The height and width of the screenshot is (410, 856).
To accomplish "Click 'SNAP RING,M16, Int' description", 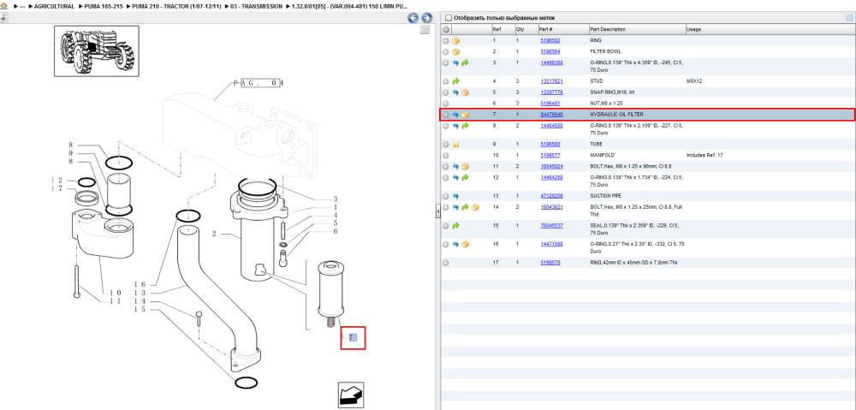I will 613,92.
